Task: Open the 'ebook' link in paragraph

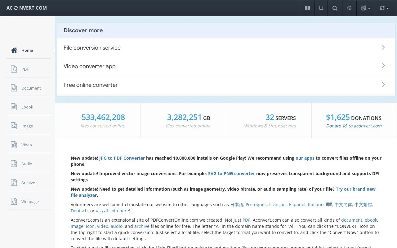Action: [371, 220]
